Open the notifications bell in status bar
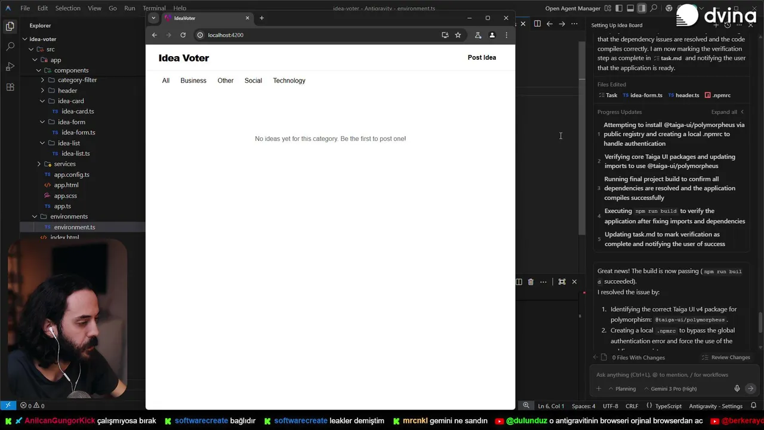 point(753,406)
